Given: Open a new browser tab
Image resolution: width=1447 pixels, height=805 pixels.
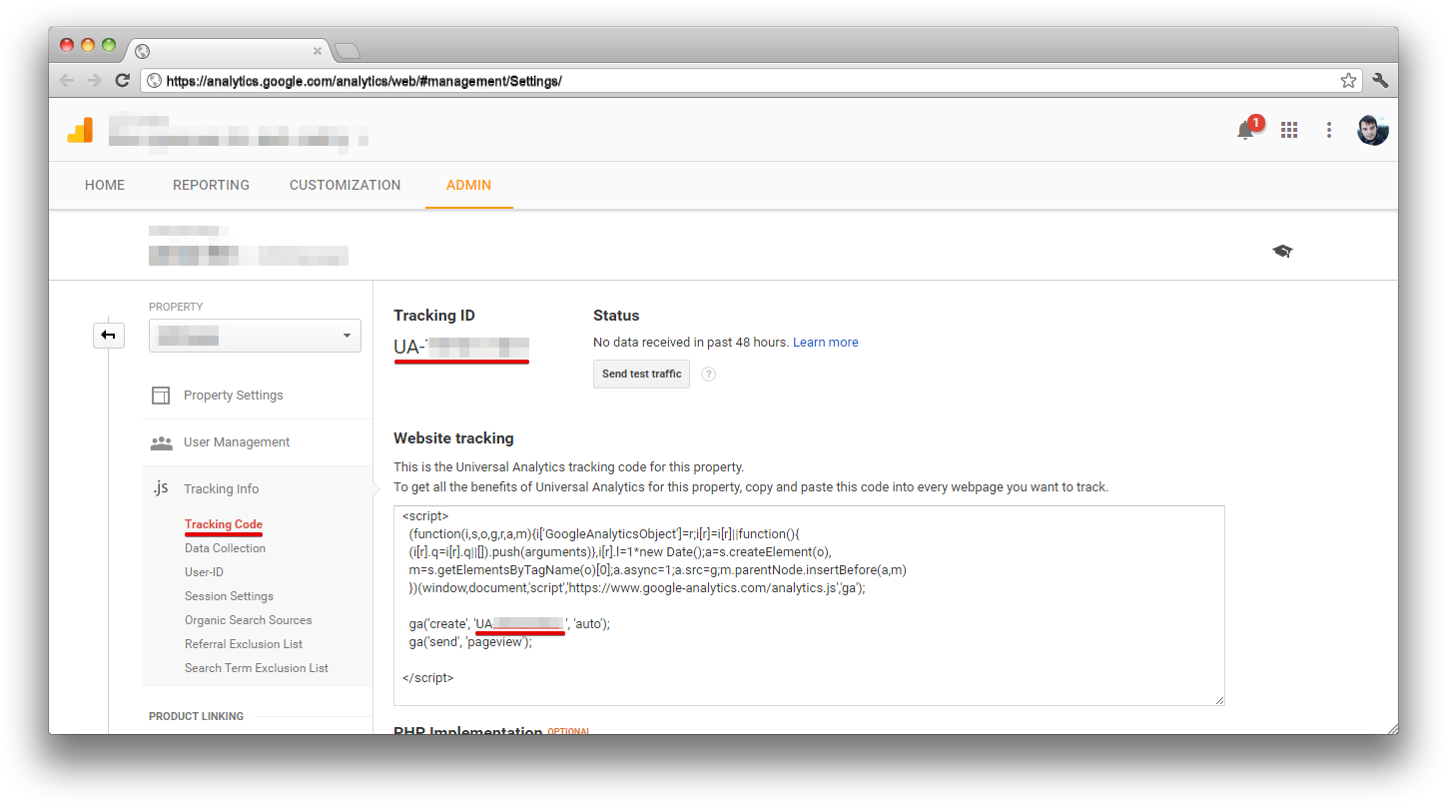Looking at the screenshot, I should (x=347, y=50).
